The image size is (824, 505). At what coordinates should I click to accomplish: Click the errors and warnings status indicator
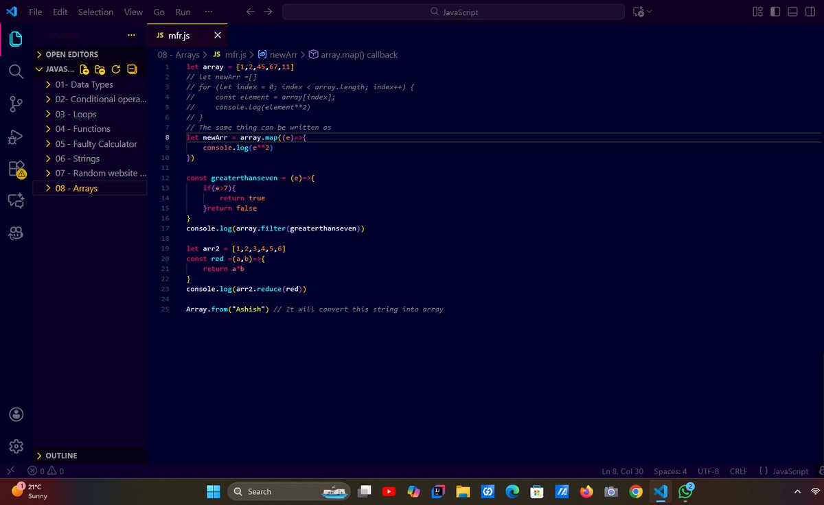pyautogui.click(x=45, y=471)
